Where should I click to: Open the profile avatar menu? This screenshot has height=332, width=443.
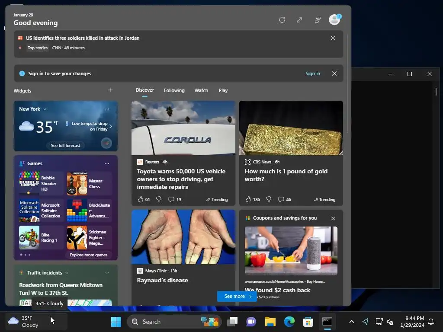334,20
